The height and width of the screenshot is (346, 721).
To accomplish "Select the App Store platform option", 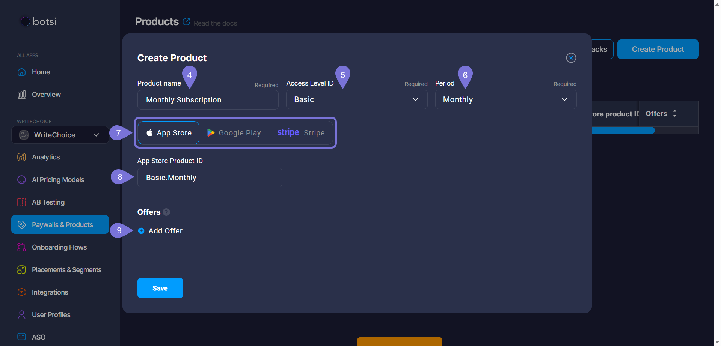I will 169,133.
